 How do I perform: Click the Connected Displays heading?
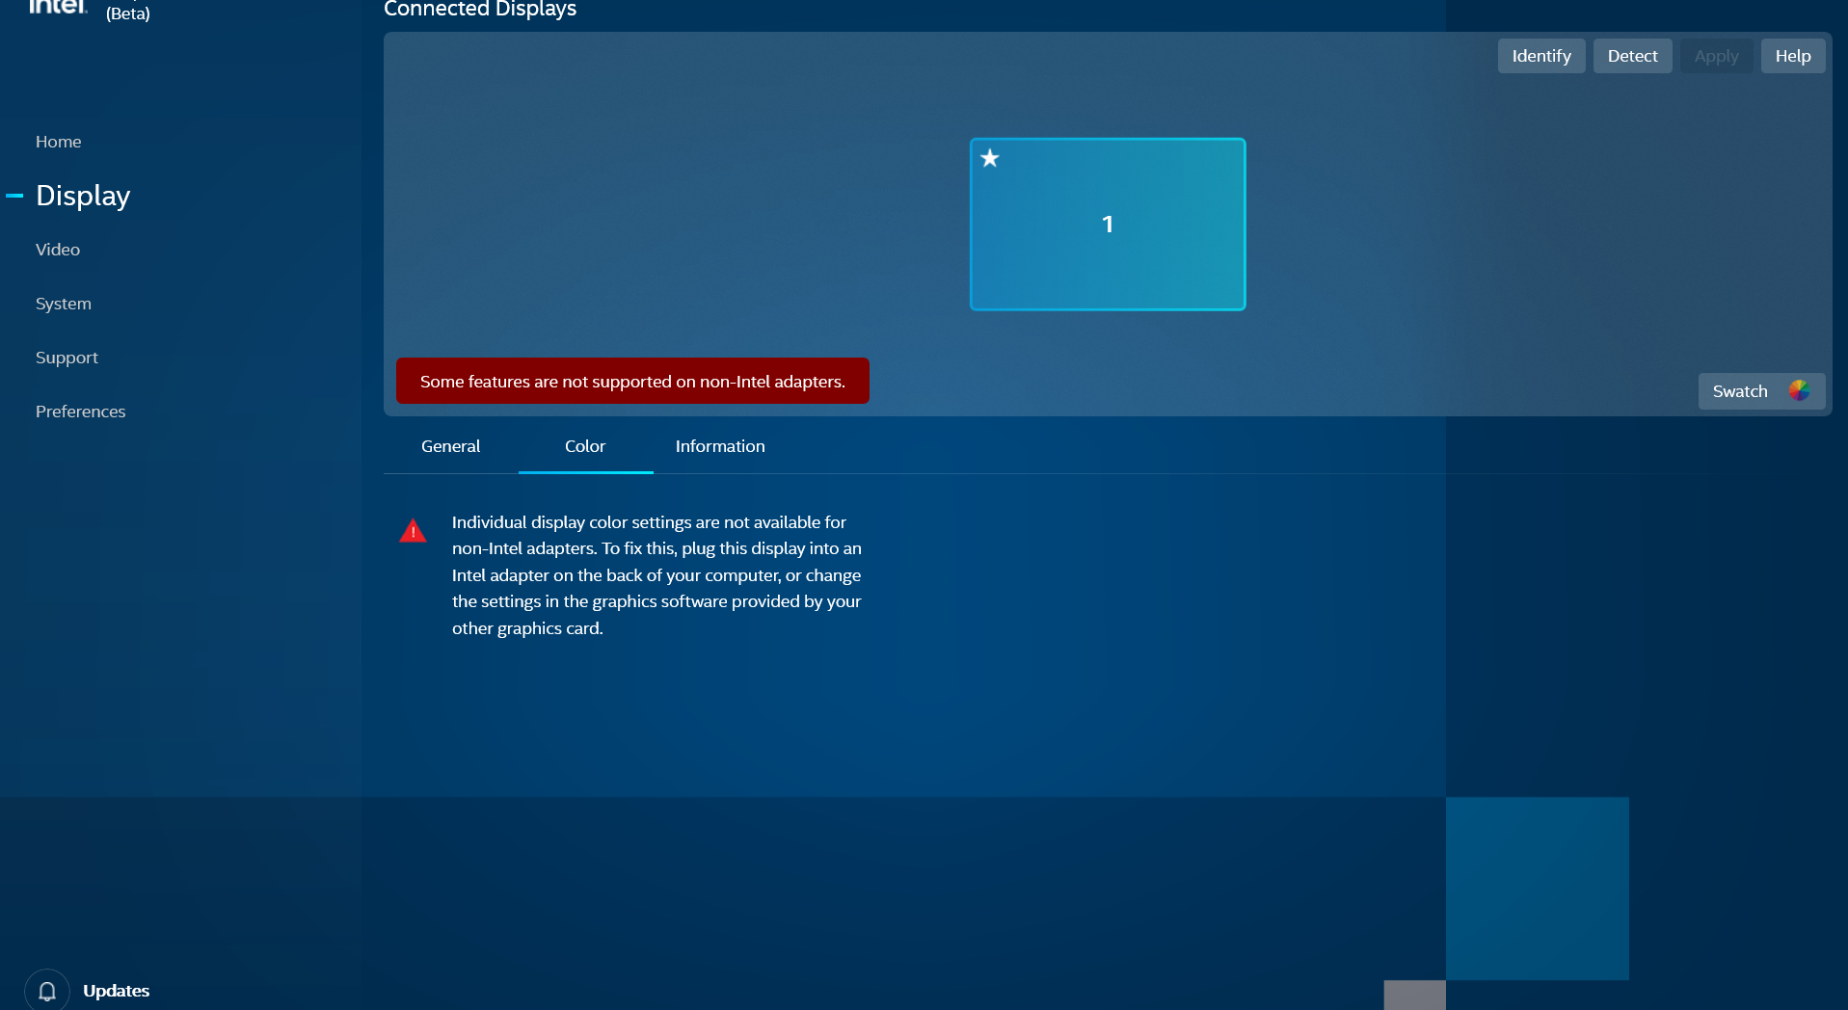(480, 10)
